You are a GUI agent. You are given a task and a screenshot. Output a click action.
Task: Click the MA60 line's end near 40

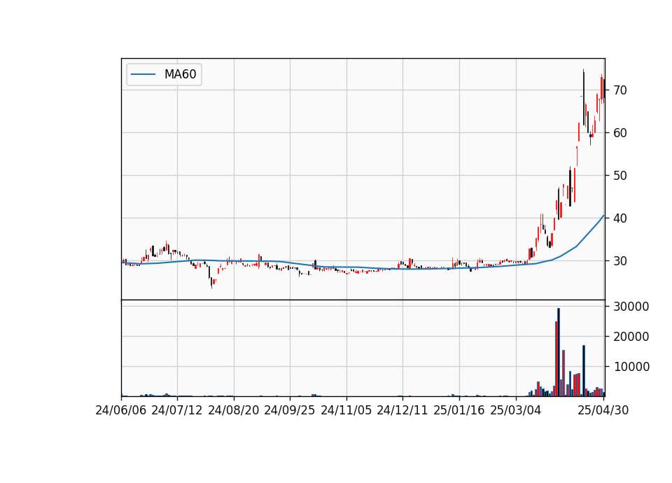[x=603, y=216]
